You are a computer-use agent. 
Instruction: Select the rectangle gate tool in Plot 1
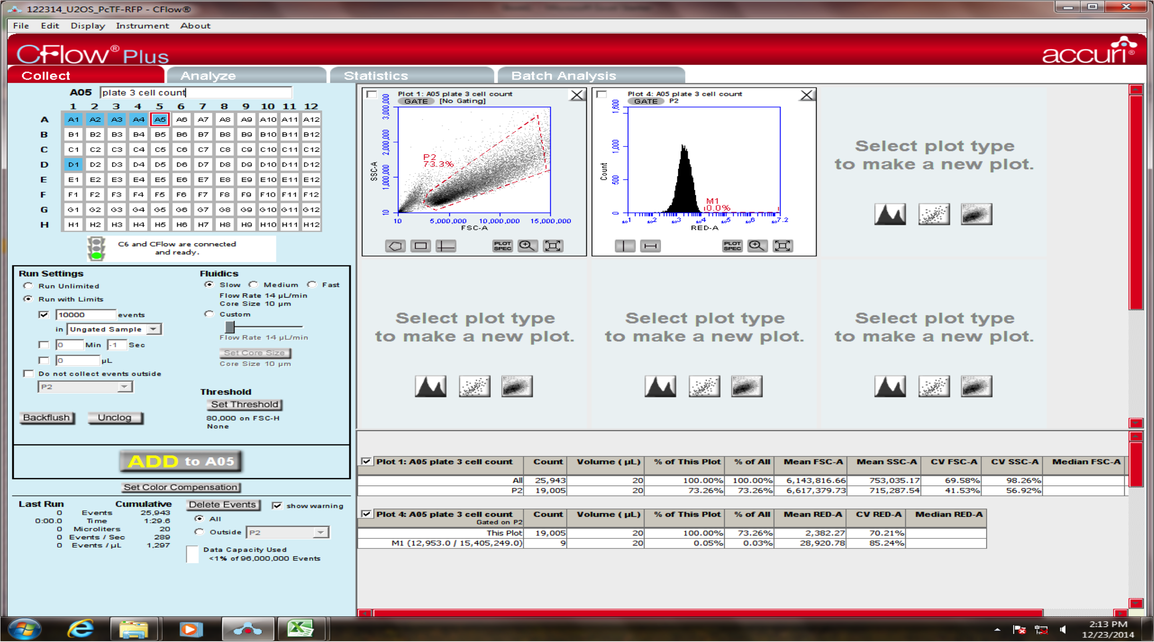420,246
